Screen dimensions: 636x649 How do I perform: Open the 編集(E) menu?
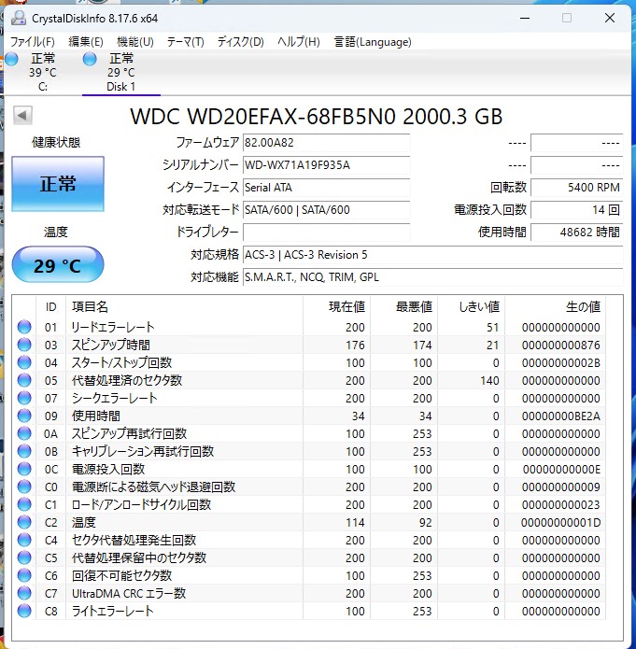coord(85,42)
